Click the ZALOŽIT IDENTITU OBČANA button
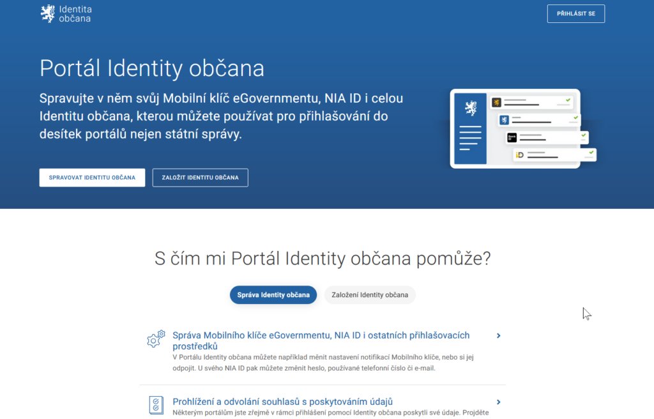Screen dimensions: 654x419 point(200,178)
